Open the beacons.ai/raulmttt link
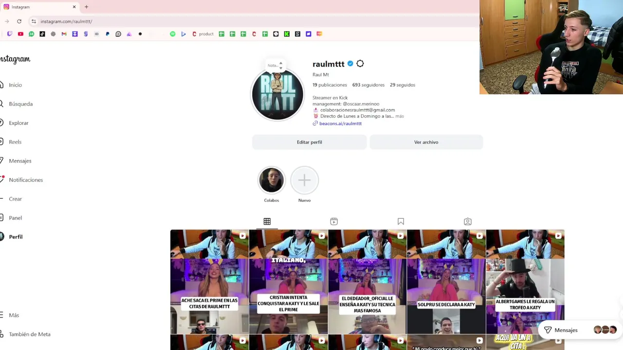This screenshot has width=623, height=350. click(340, 123)
